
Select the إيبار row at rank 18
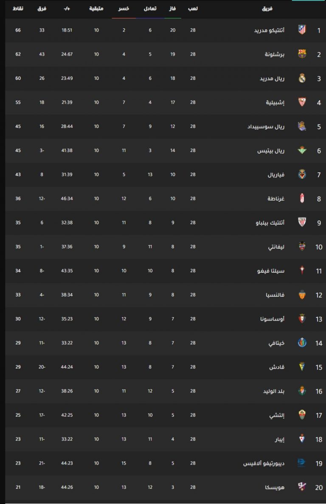pyautogui.click(x=166, y=439)
